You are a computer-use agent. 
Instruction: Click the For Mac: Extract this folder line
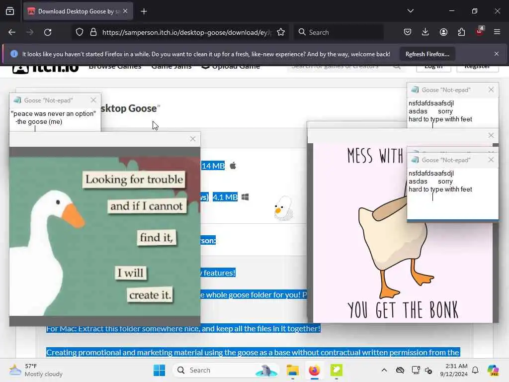tap(183, 328)
